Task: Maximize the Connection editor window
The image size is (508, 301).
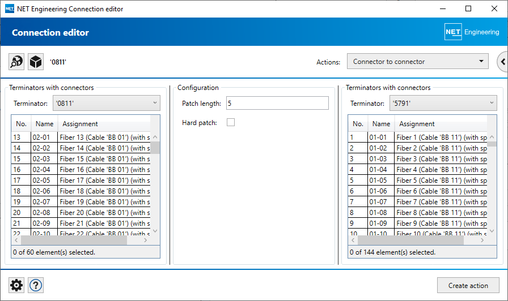Action: pos(468,8)
